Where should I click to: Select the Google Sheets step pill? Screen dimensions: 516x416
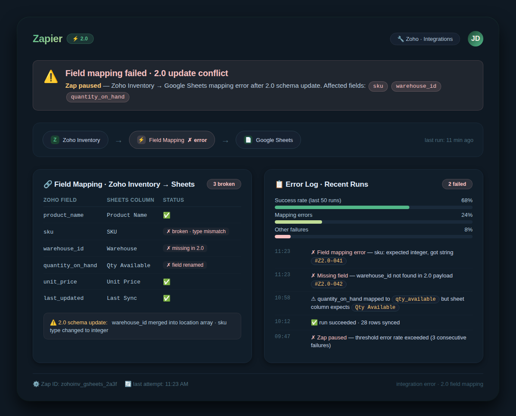click(x=268, y=140)
